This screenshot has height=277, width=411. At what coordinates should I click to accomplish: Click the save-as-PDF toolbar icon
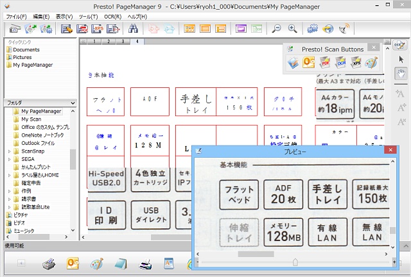point(82,29)
